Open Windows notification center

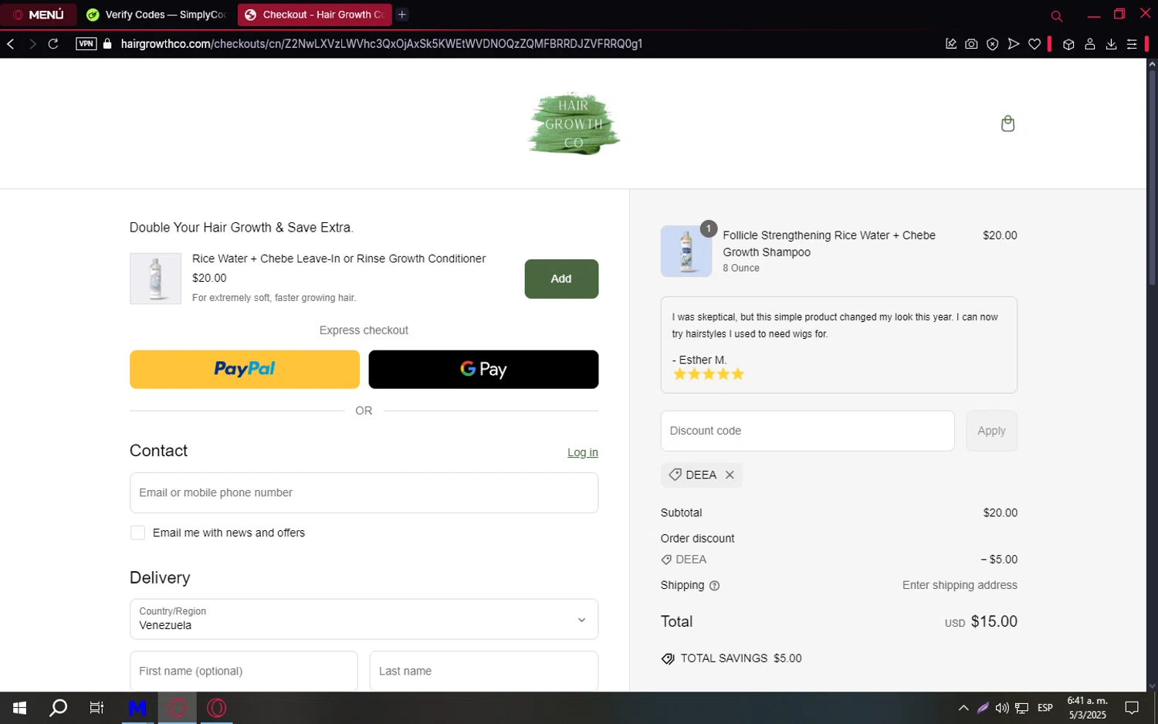tap(1132, 708)
